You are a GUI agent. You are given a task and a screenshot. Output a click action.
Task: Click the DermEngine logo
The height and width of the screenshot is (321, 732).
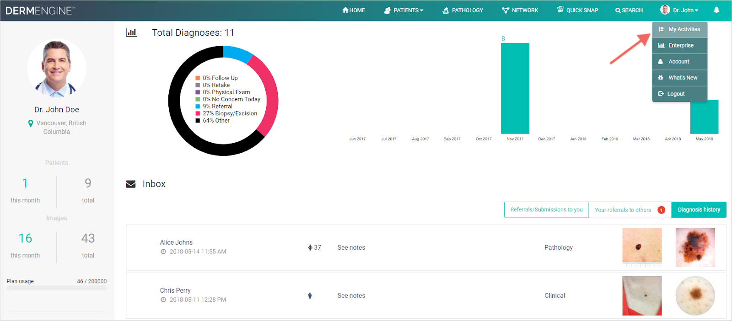click(40, 11)
